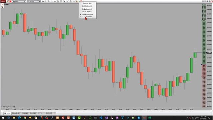This screenshot has width=213, height=120.
Task: Switch to the MNQ 09-22 chart tab
Action: (x=16, y=113)
